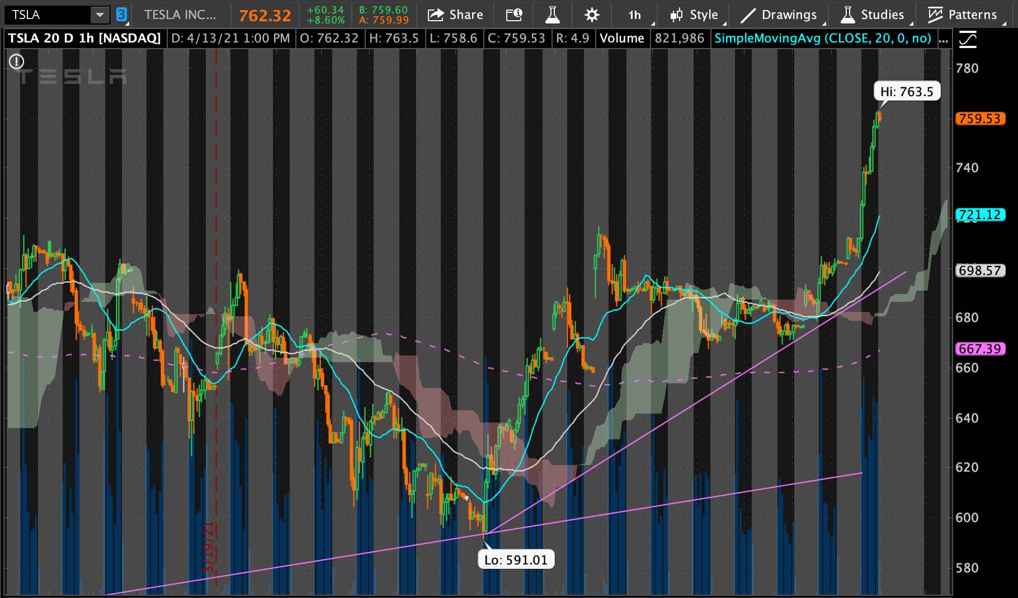Click the 3/19/21 dashed vertical line label
1018x598 pixels.
point(210,547)
